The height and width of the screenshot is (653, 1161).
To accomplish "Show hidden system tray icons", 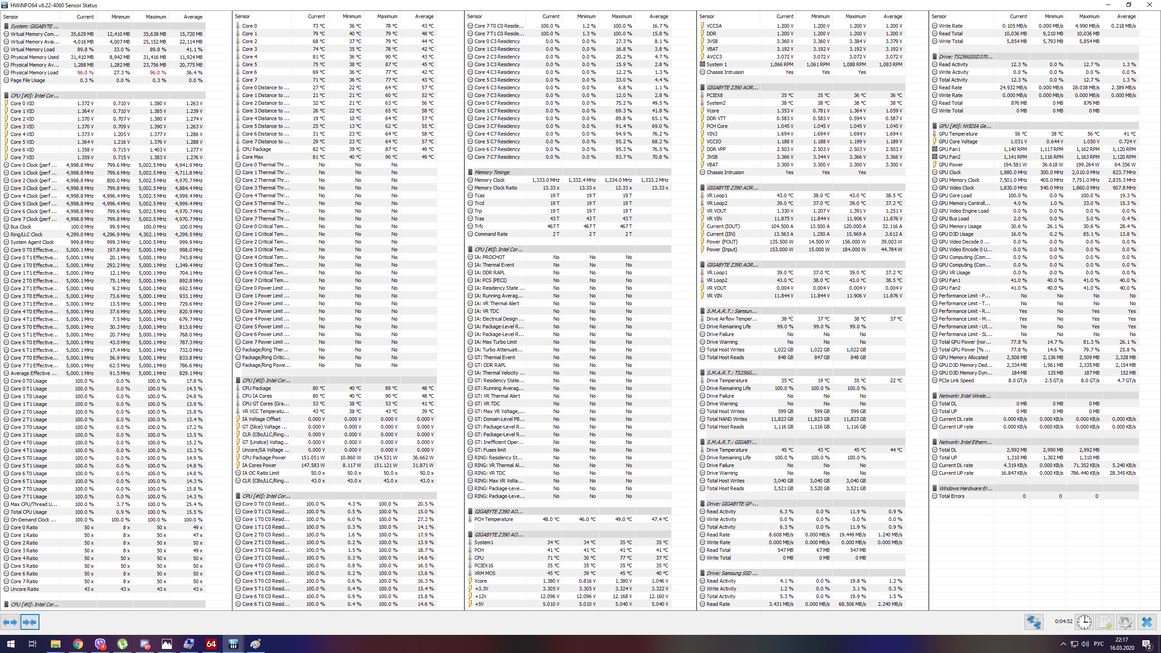I will click(1063, 644).
